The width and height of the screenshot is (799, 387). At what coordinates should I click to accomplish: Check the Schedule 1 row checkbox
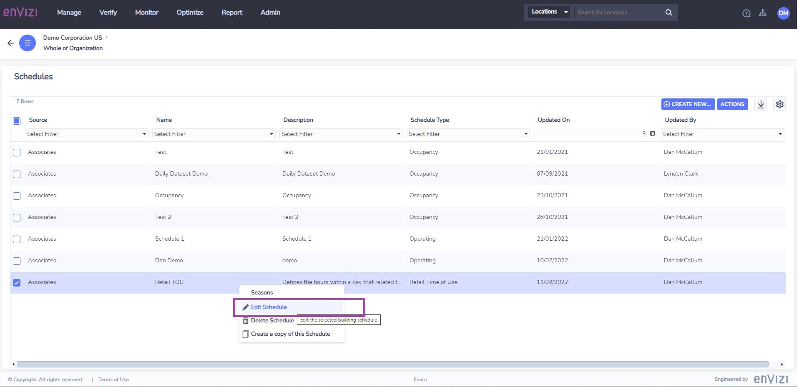tap(17, 239)
